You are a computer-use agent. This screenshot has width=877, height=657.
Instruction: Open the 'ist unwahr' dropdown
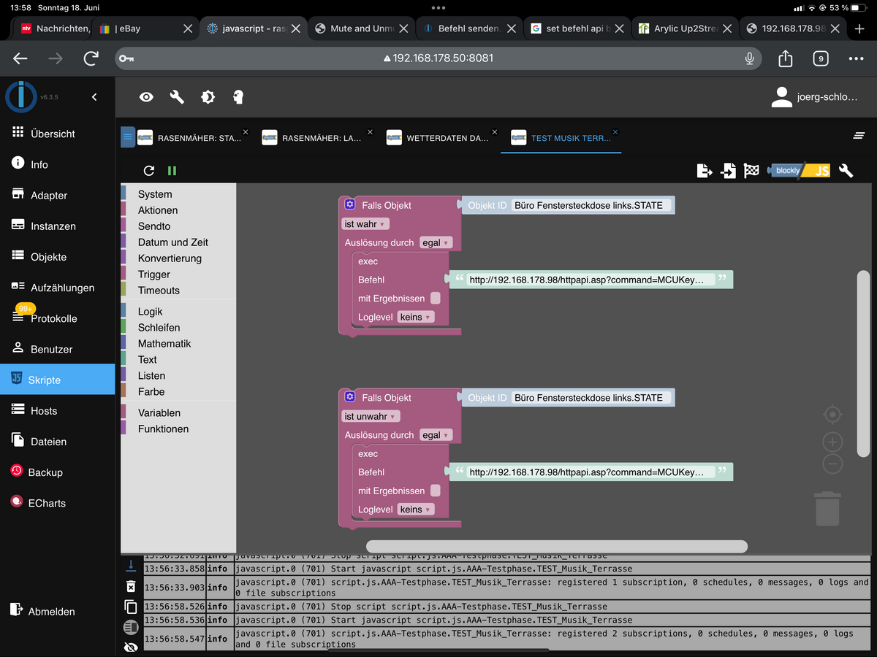pos(371,416)
